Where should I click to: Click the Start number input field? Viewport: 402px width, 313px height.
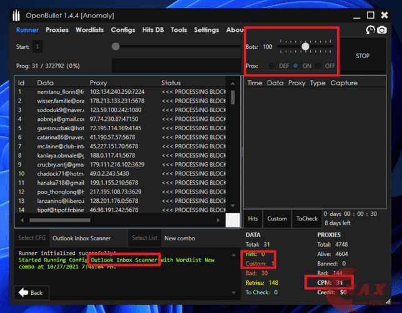click(x=38, y=46)
